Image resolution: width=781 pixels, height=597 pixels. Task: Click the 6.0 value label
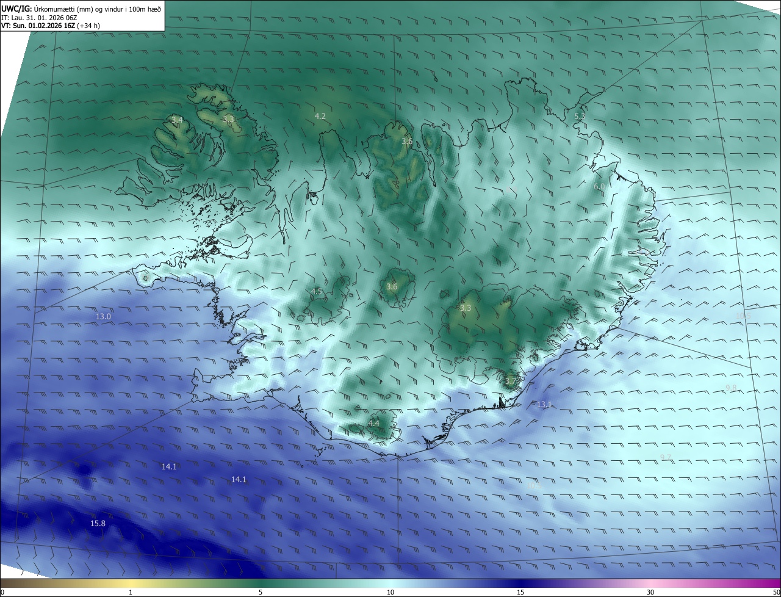599,186
